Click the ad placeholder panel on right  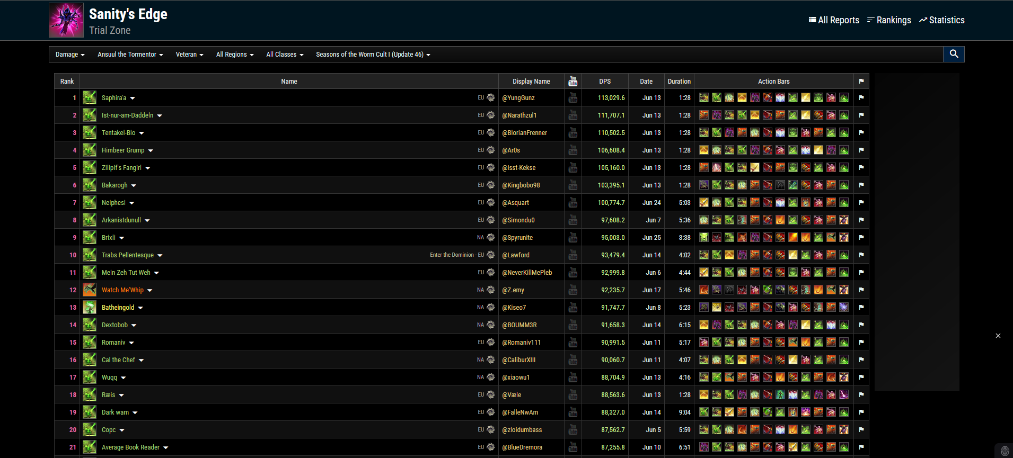(917, 232)
